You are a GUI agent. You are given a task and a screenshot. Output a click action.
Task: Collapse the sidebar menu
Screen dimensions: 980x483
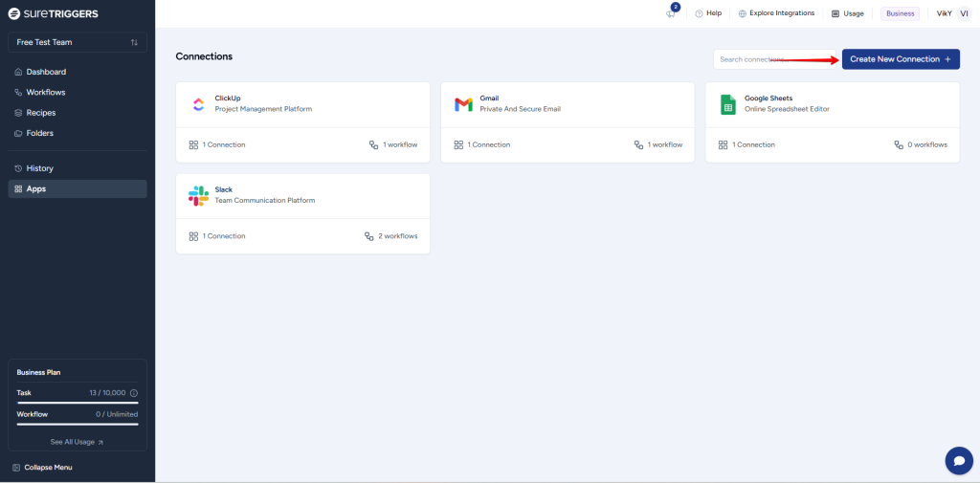[x=42, y=467]
